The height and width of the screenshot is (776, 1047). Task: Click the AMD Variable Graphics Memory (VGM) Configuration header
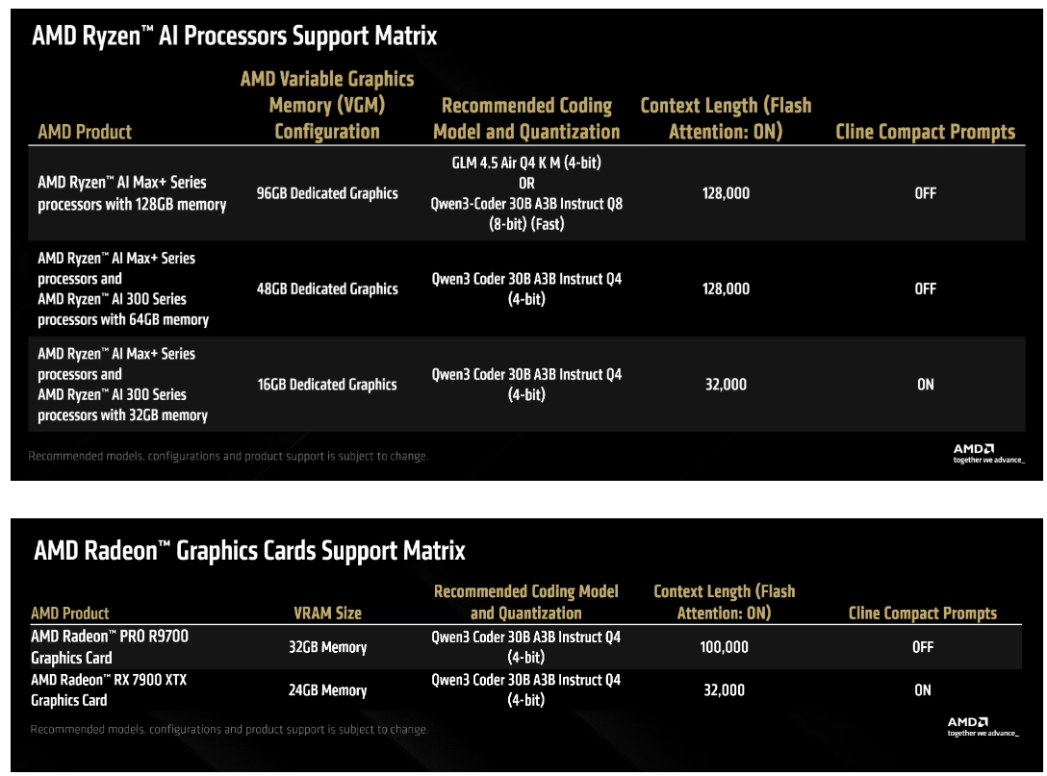click(x=327, y=106)
